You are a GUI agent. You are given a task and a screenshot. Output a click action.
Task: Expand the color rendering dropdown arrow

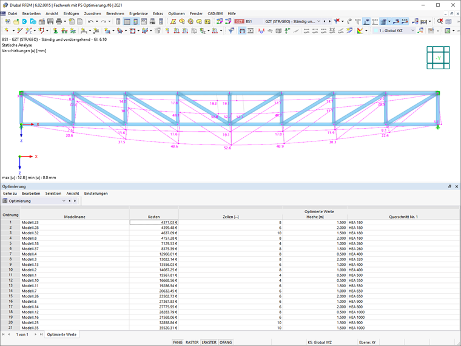click(366, 30)
